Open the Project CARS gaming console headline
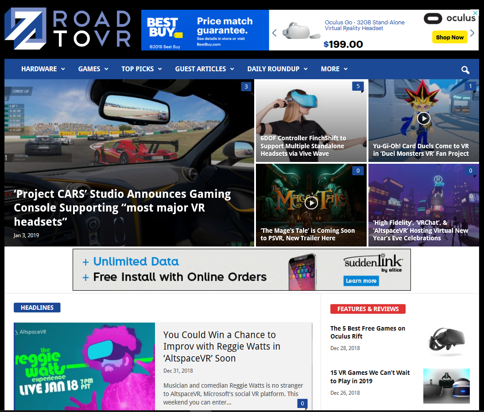 [122, 208]
